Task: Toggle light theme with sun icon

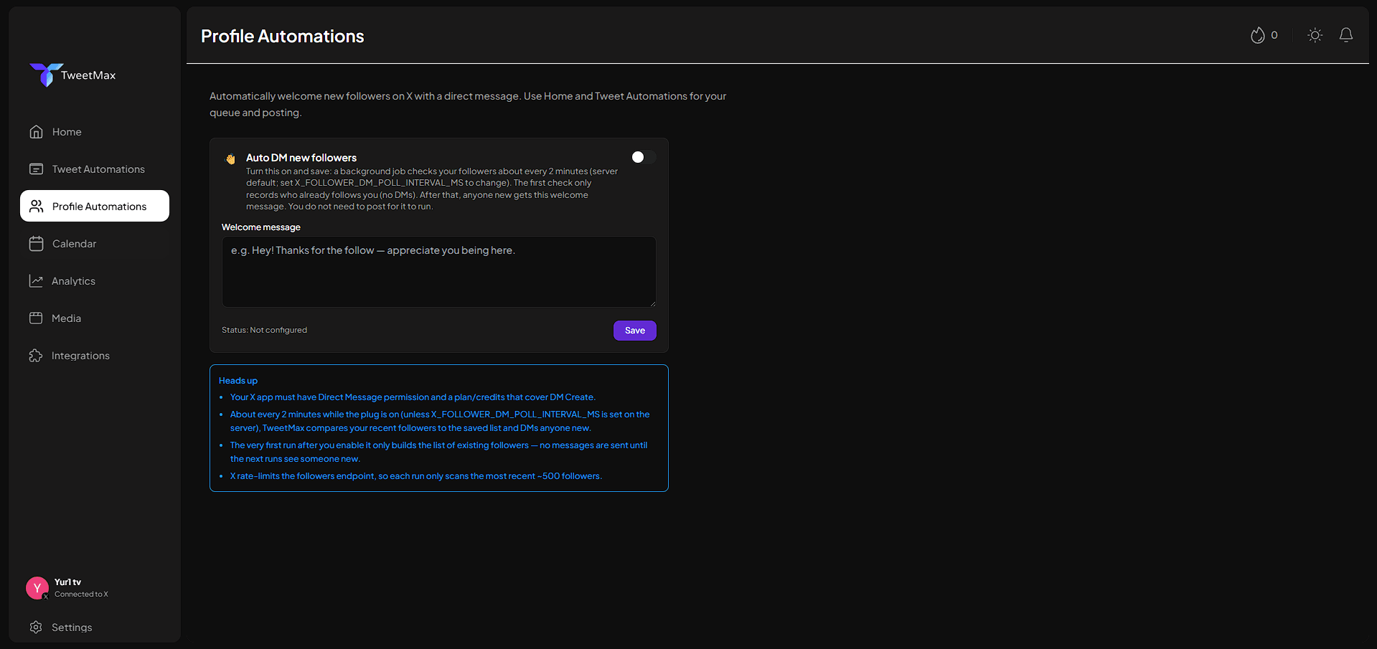Action: coord(1315,35)
